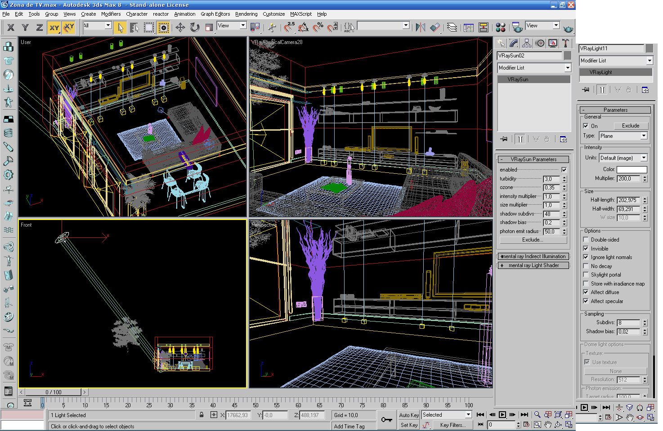Screen dimensions: 663x431
Task: Check Store with irradiance map
Action: pos(586,284)
